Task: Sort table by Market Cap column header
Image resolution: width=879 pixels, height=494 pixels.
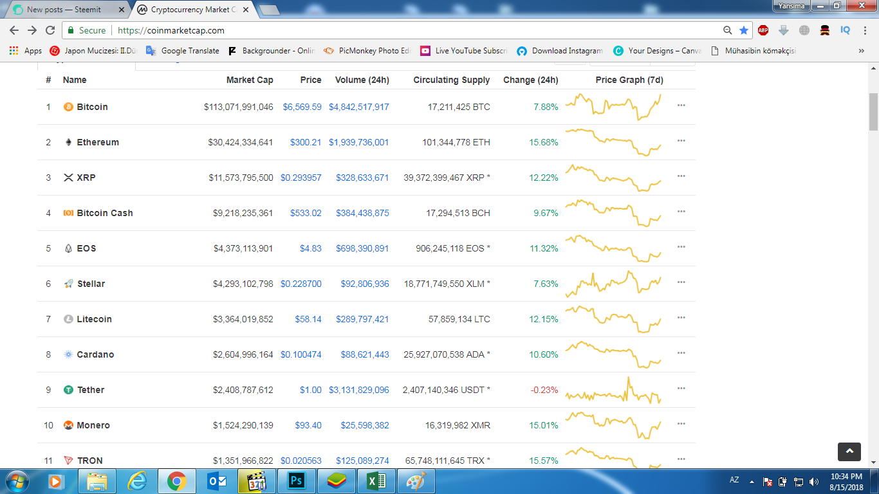Action: pyautogui.click(x=250, y=80)
